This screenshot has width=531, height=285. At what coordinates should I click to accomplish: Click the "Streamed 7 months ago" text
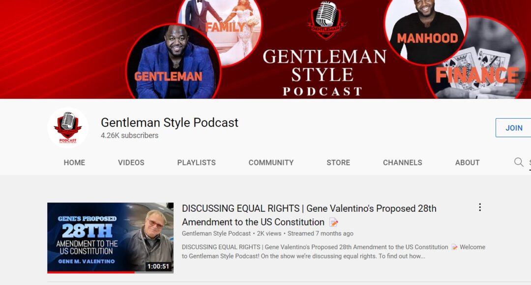321,233
